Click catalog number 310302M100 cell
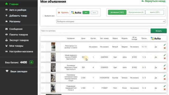The width and height of the screenshot is (169, 95). [104, 78]
